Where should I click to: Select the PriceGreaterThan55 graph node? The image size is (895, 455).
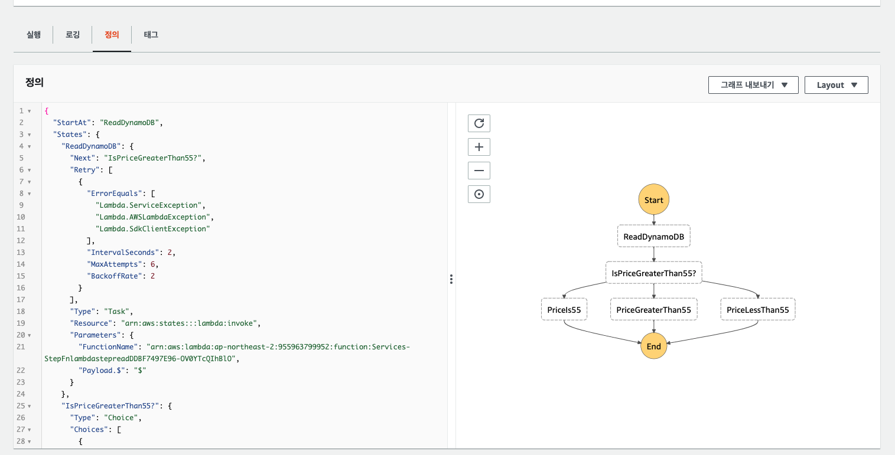coord(654,309)
